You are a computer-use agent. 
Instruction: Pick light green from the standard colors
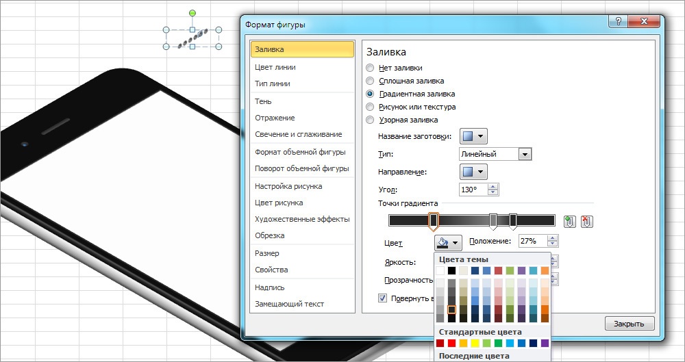tap(486, 344)
